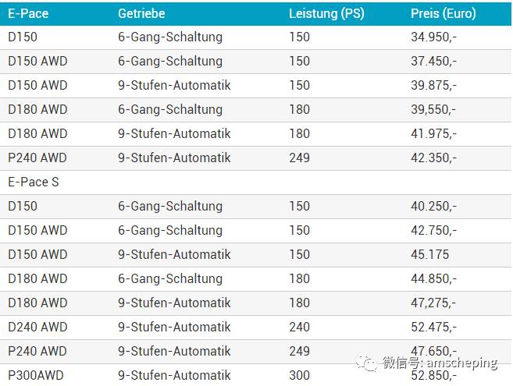Image resolution: width=513 pixels, height=386 pixels.
Task: Click the 37.450,- price cell
Action: (433, 61)
